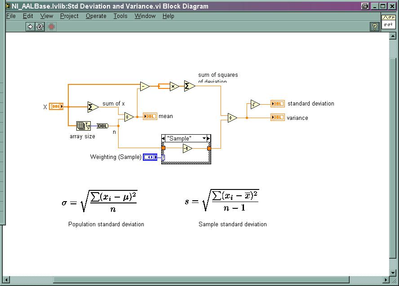
Task: Click the vertical scrollbar up arrow
Action: (393, 36)
